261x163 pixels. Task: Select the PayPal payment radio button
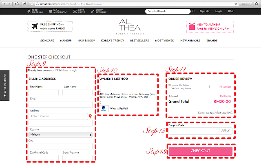(x=100, y=103)
